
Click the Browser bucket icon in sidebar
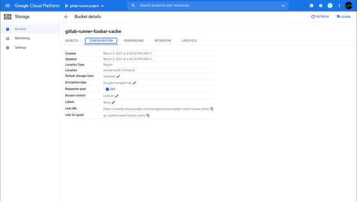7,29
